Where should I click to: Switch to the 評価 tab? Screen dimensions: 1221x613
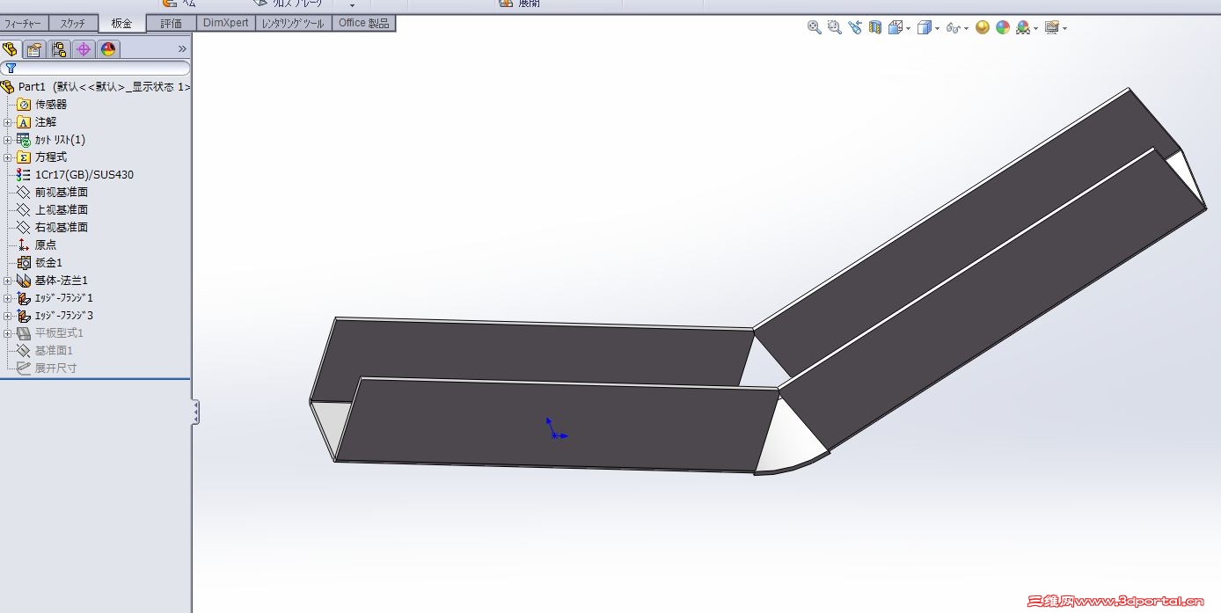171,24
